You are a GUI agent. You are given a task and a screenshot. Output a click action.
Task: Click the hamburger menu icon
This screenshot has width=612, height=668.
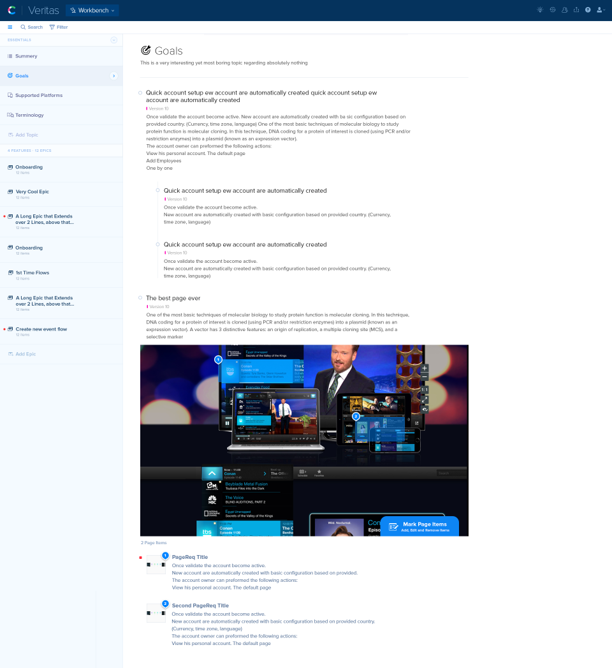tap(10, 27)
